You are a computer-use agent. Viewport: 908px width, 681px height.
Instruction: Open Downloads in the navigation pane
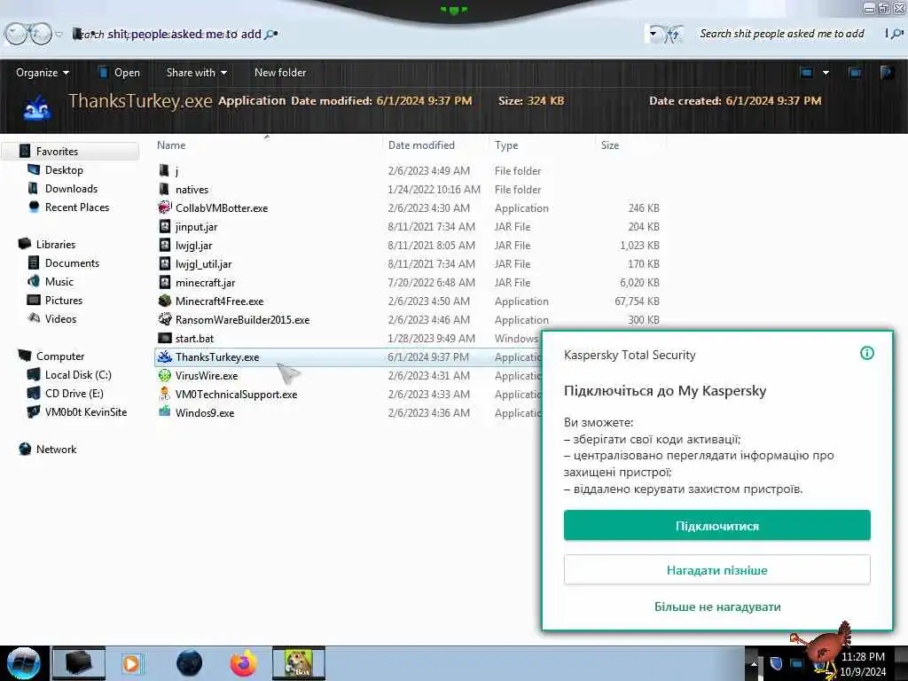coord(71,188)
